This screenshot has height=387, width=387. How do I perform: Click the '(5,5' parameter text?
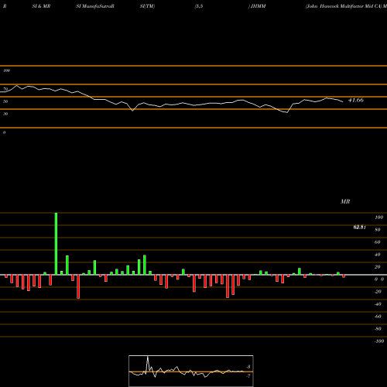click(x=199, y=6)
